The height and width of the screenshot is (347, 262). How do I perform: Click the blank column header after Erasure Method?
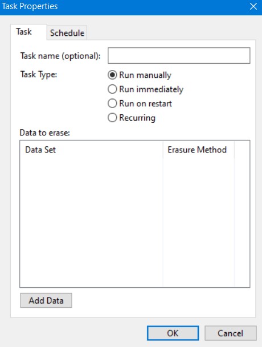click(x=242, y=150)
